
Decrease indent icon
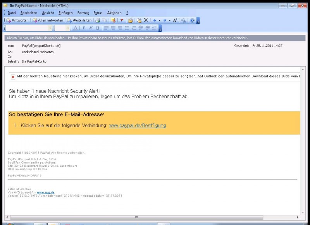[141, 28]
